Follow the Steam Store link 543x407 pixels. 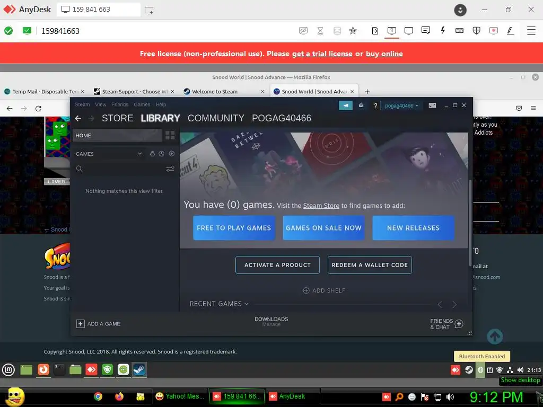coord(321,206)
